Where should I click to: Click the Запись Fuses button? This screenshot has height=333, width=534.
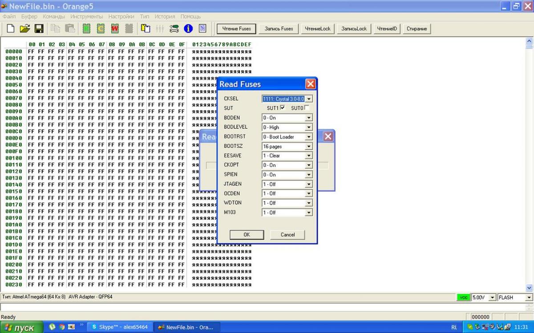pyautogui.click(x=279, y=29)
